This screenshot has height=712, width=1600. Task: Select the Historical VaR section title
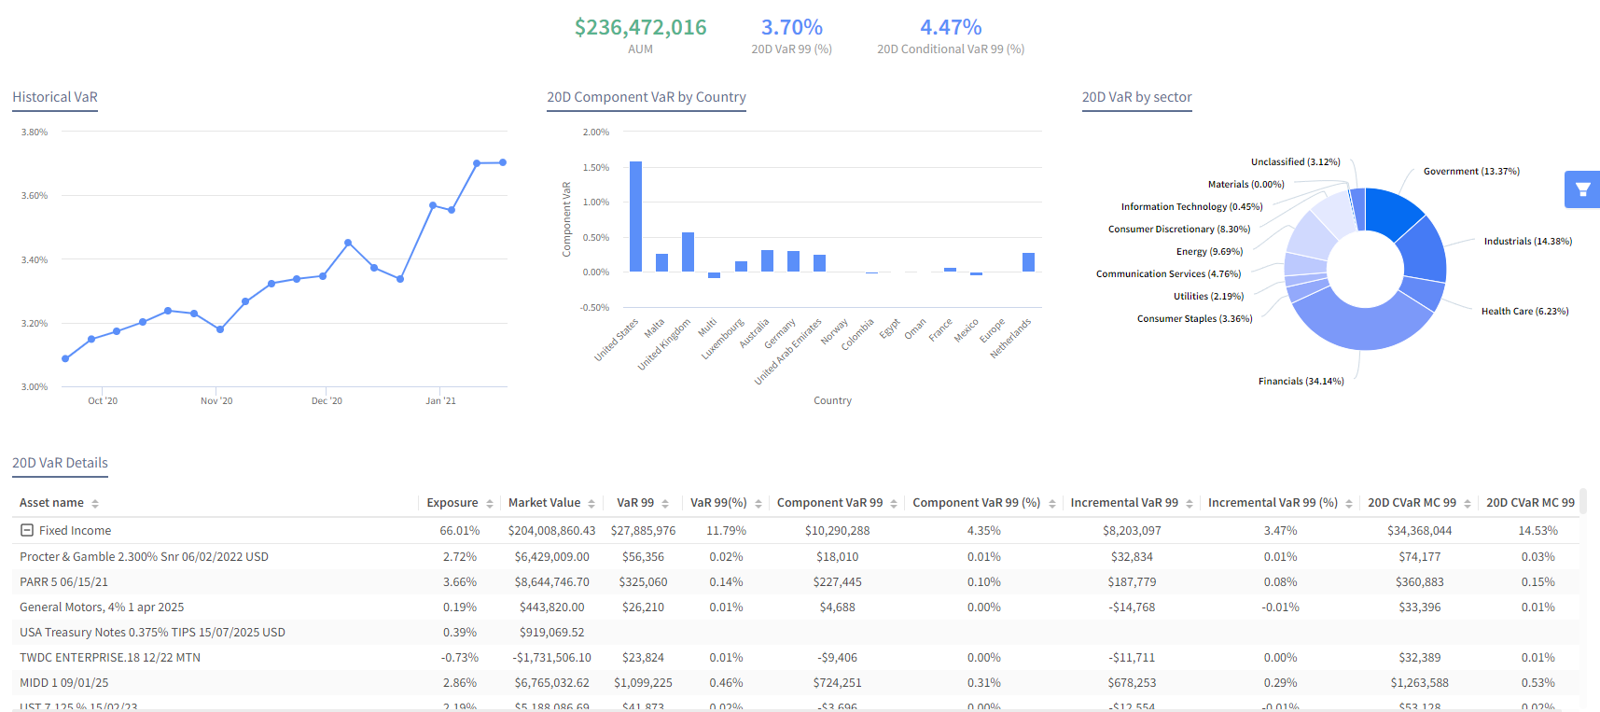[55, 97]
